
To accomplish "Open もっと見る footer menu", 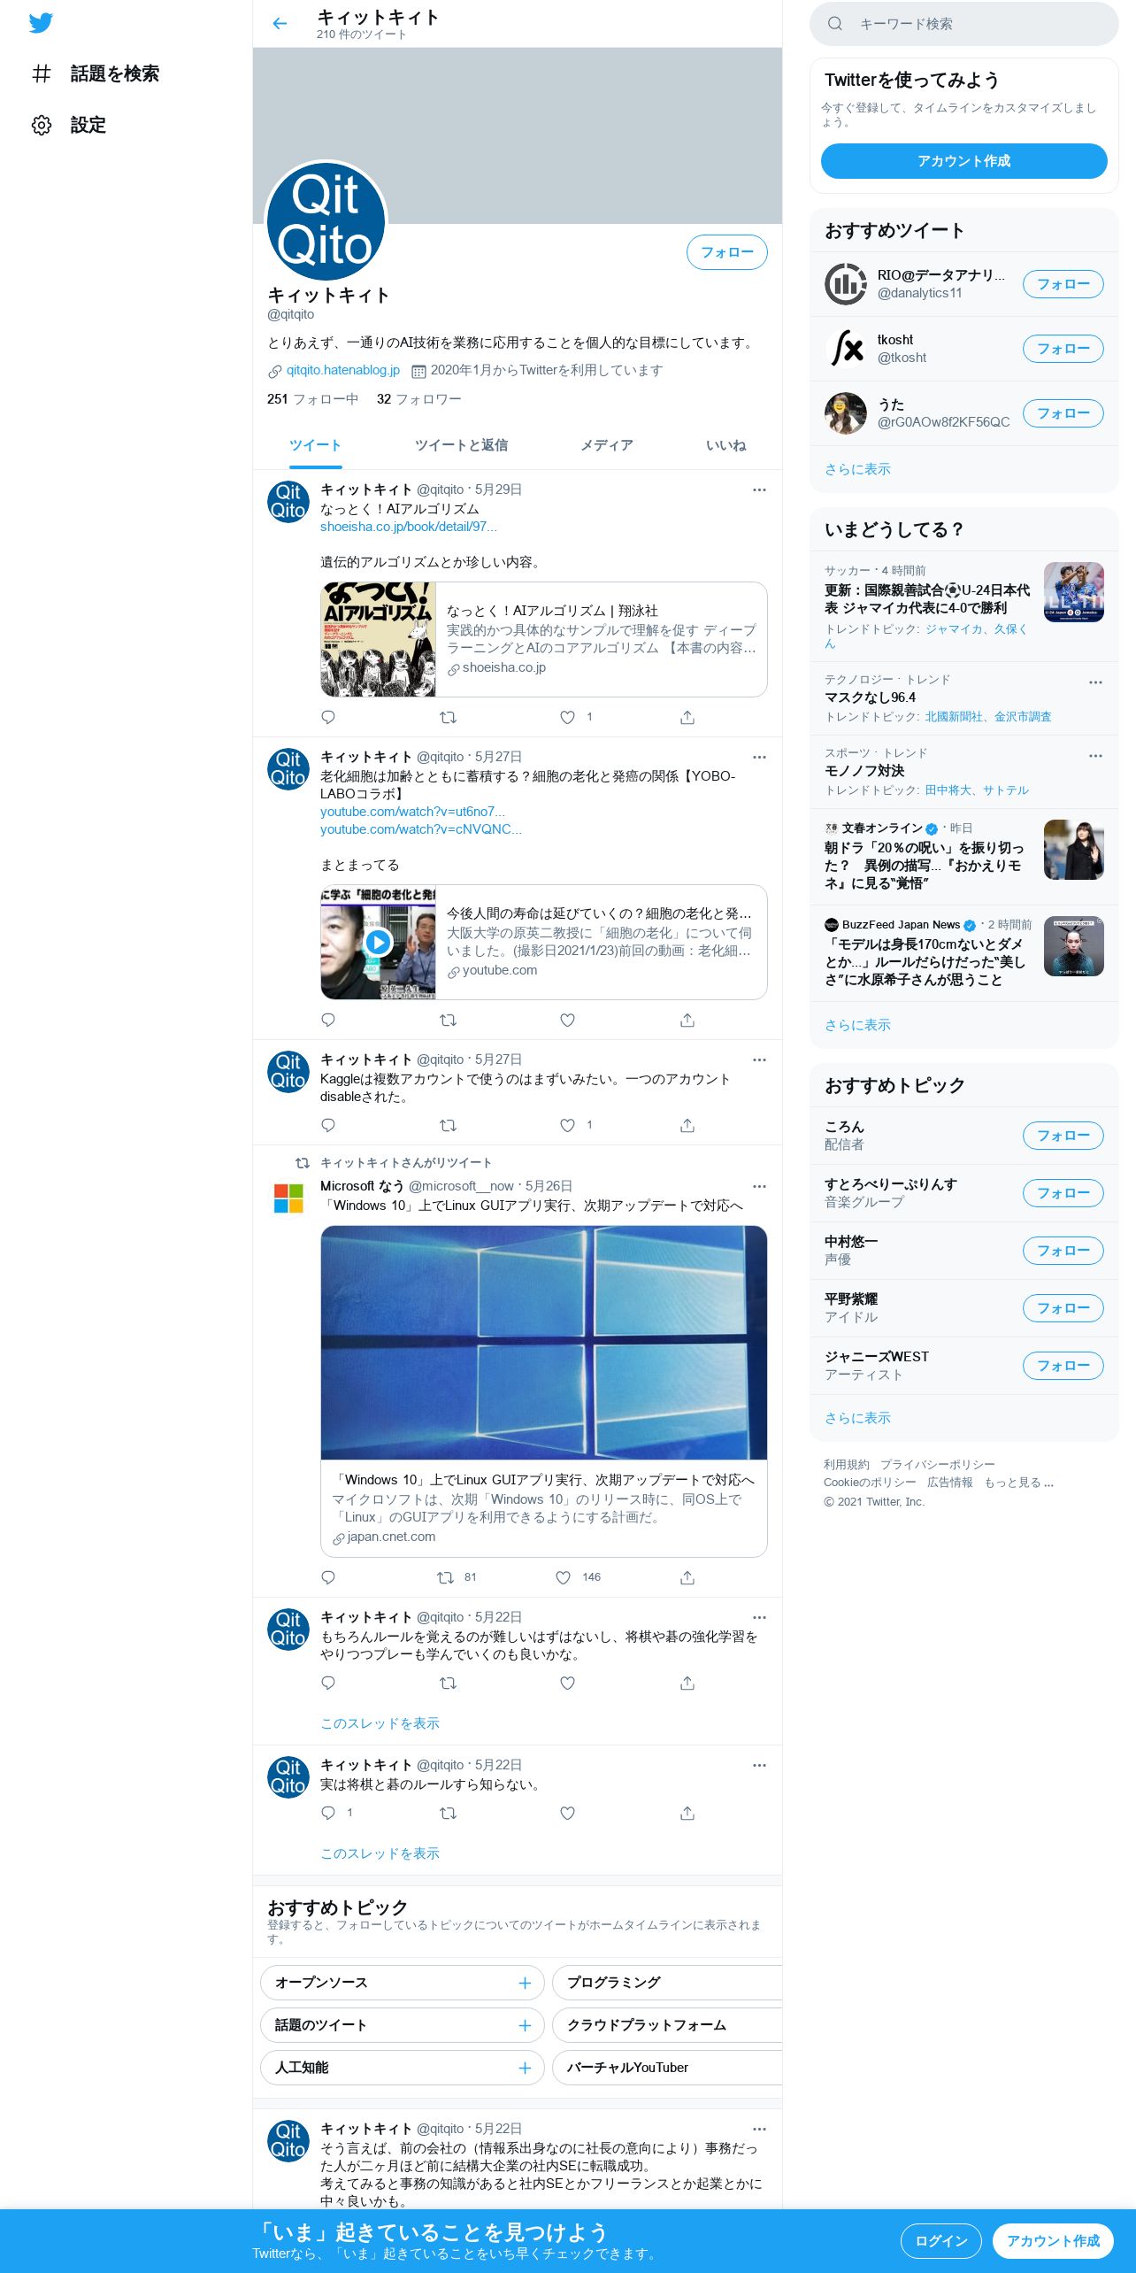I will click(1018, 1483).
